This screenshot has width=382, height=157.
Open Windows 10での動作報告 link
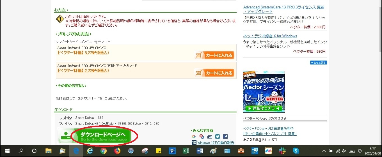point(216,143)
